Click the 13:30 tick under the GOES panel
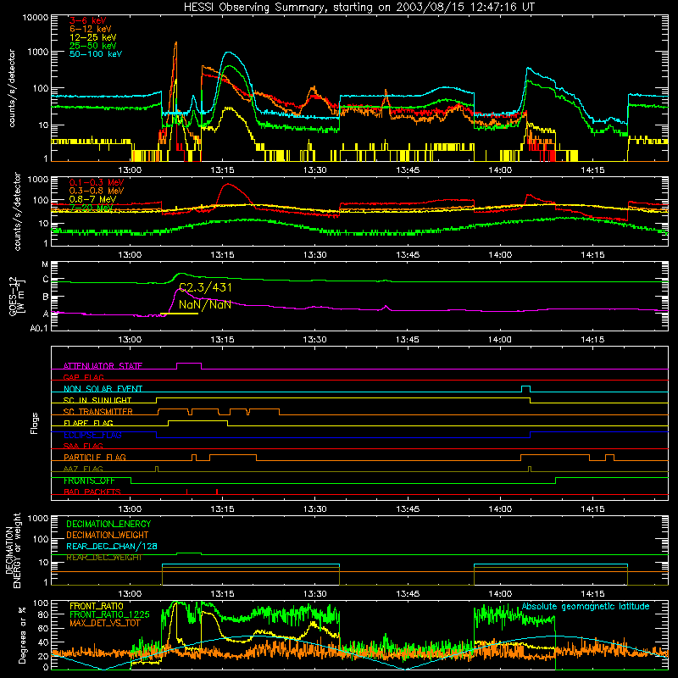Image resolution: width=678 pixels, height=678 pixels. (x=314, y=340)
